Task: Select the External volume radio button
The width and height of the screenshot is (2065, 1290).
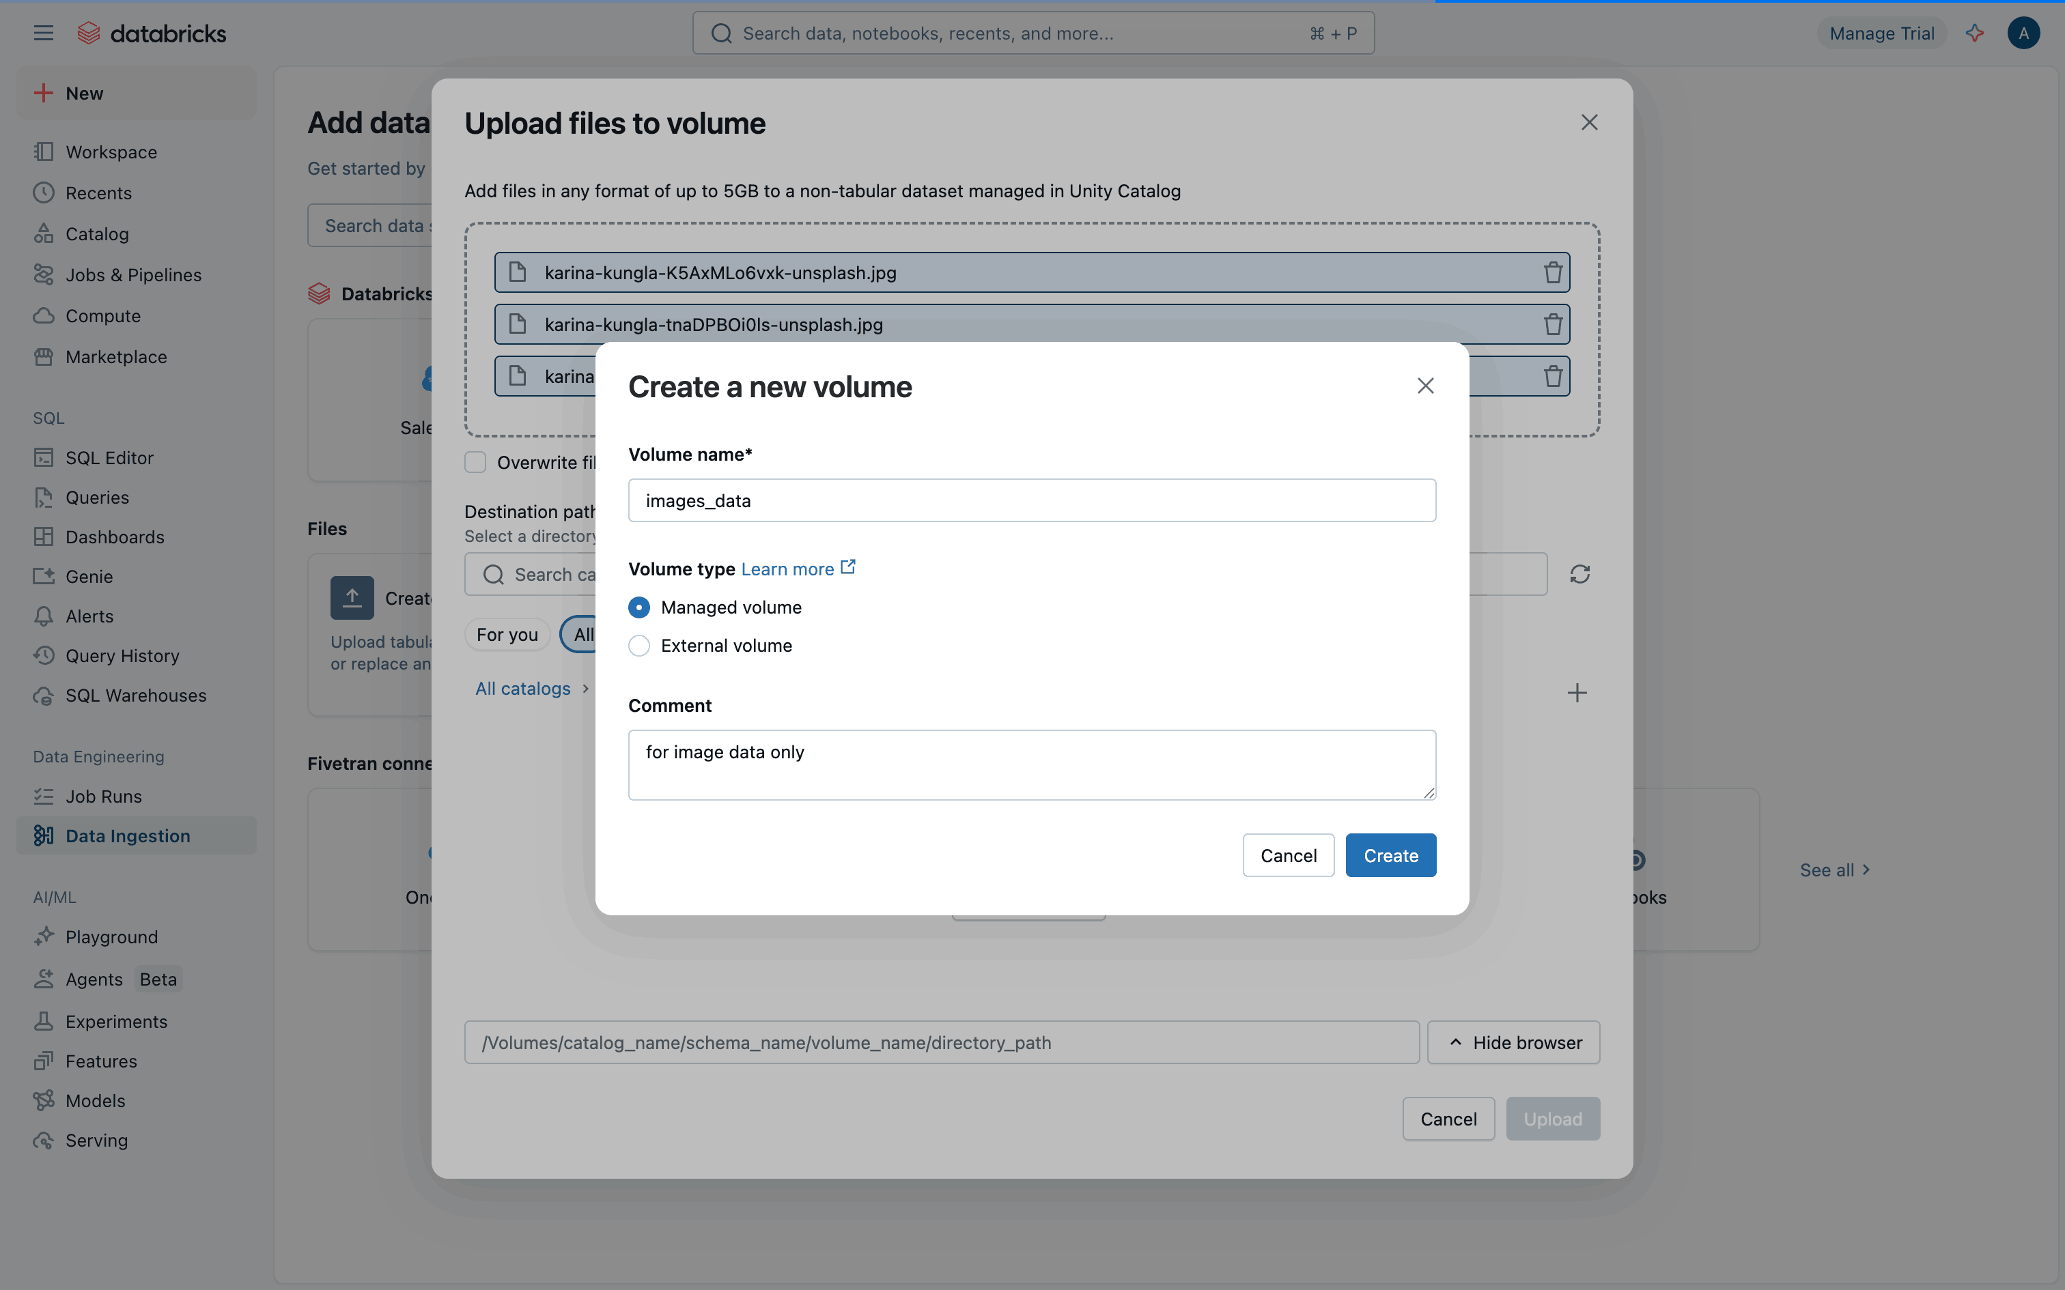Action: point(638,646)
